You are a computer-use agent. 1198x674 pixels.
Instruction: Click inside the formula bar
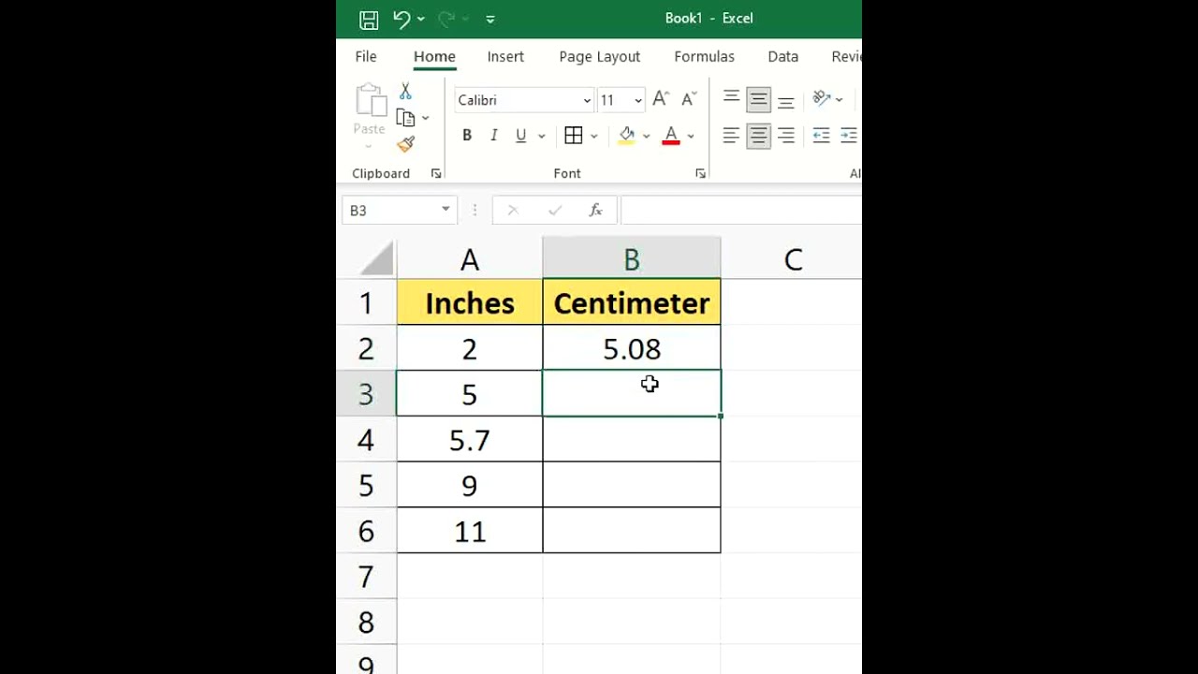[x=740, y=211]
